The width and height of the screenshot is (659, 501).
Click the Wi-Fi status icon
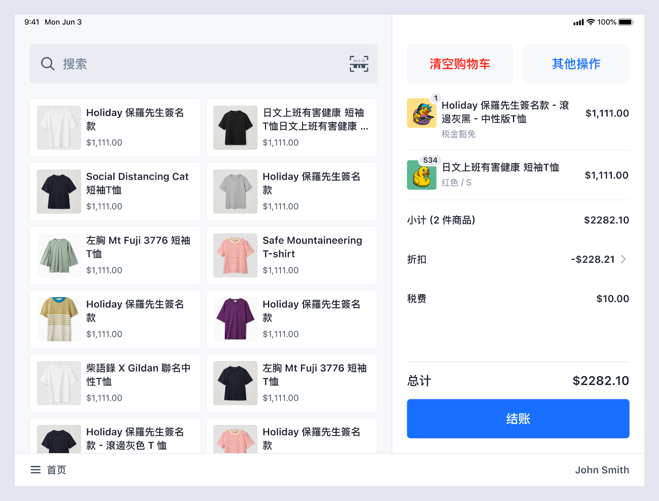tap(591, 22)
